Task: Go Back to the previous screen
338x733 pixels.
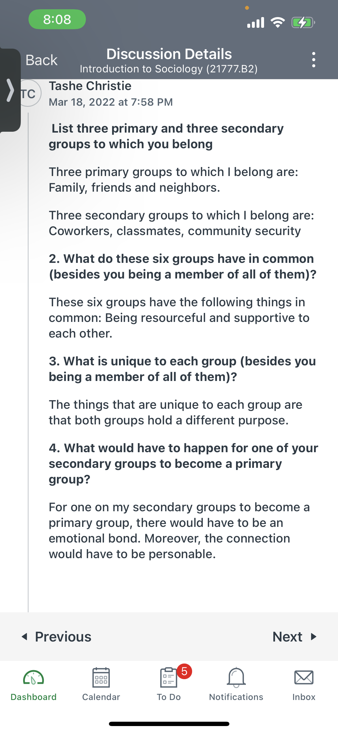Action: [x=41, y=60]
